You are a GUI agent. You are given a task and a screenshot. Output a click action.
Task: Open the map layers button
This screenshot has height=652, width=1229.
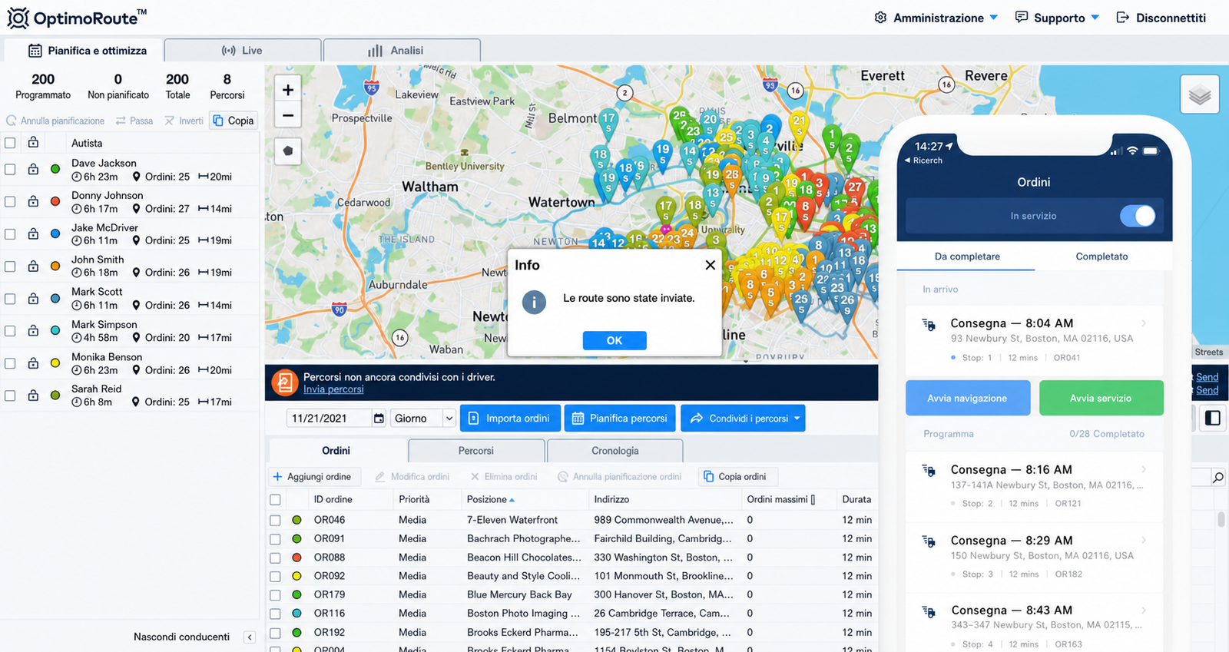coord(1199,94)
